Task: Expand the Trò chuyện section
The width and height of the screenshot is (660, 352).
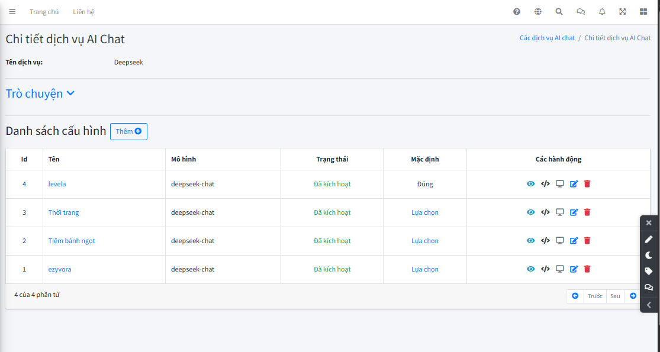Action: point(40,93)
